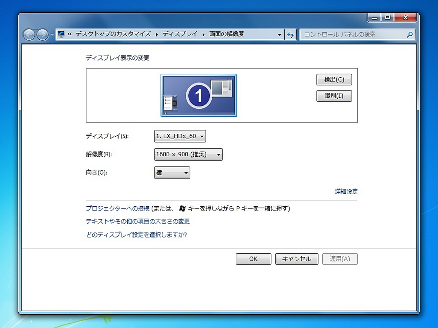Select the monitor 1 thumbnail
Screen dimensions: 438x328
(x=199, y=95)
